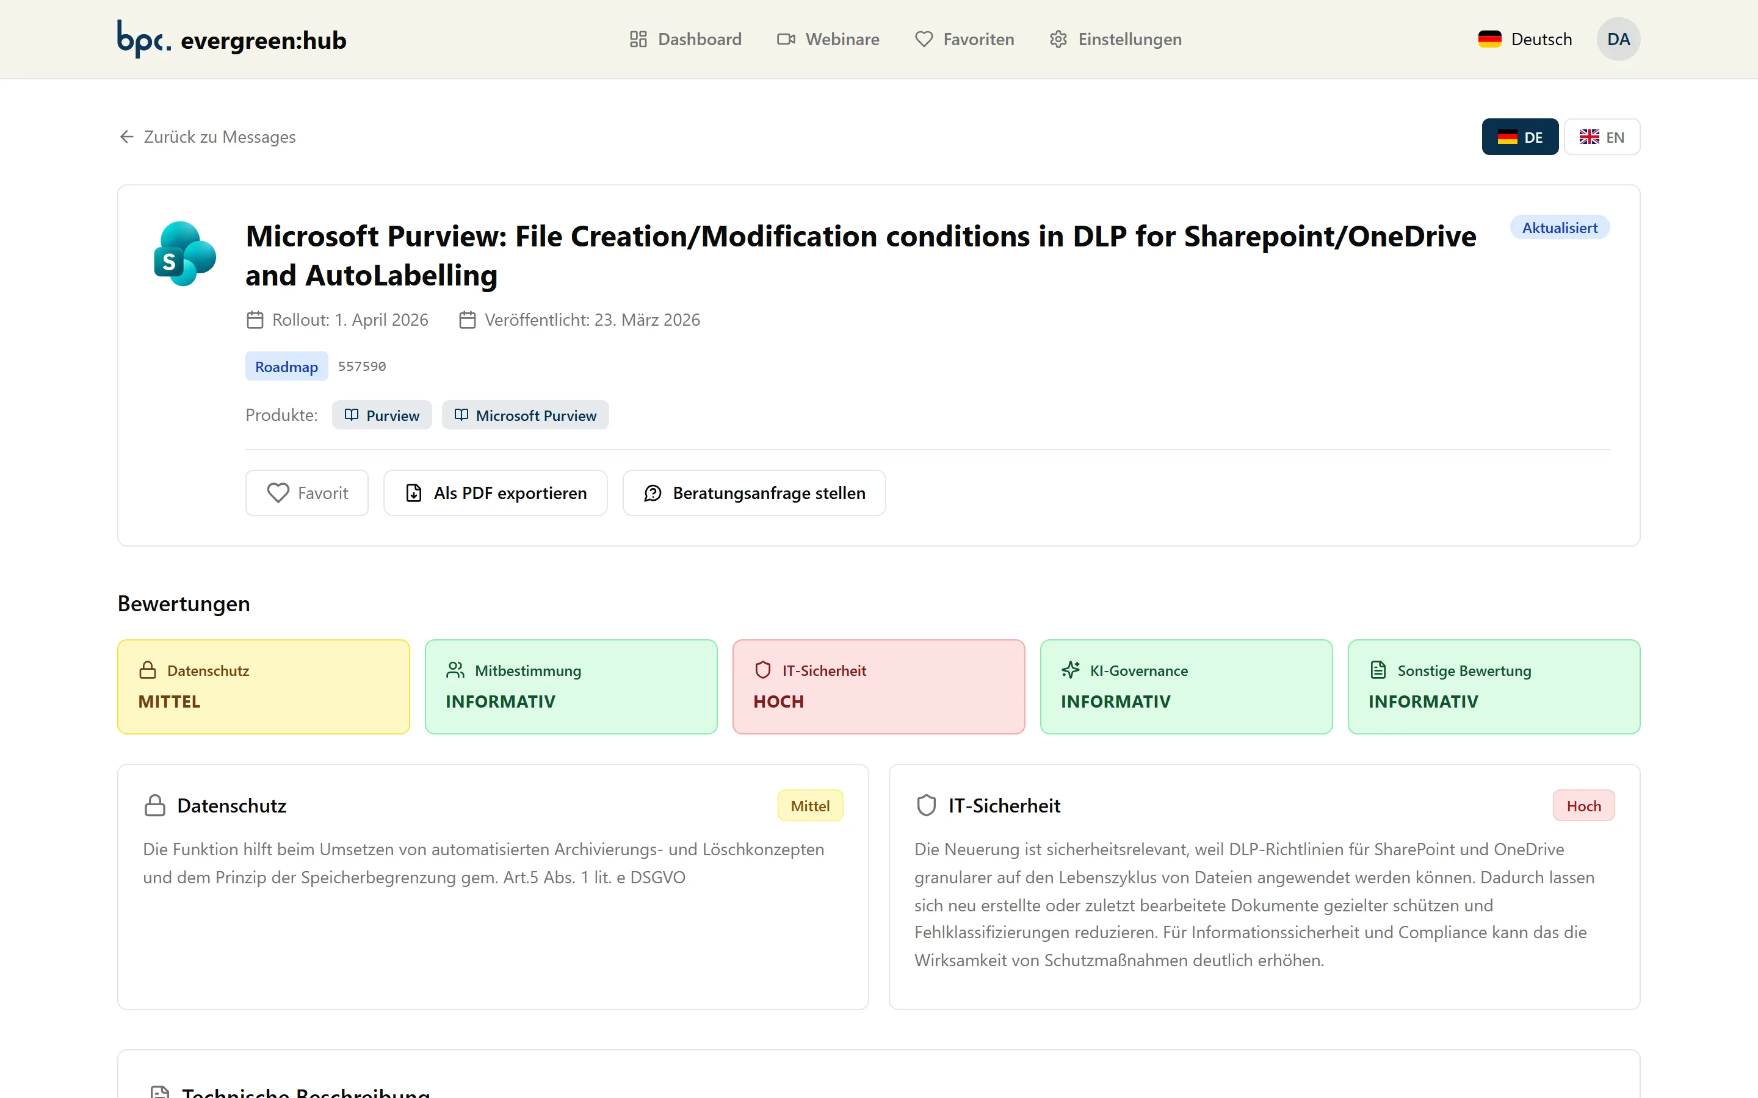Click the Bewertungen heading
The image size is (1758, 1098).
(184, 603)
